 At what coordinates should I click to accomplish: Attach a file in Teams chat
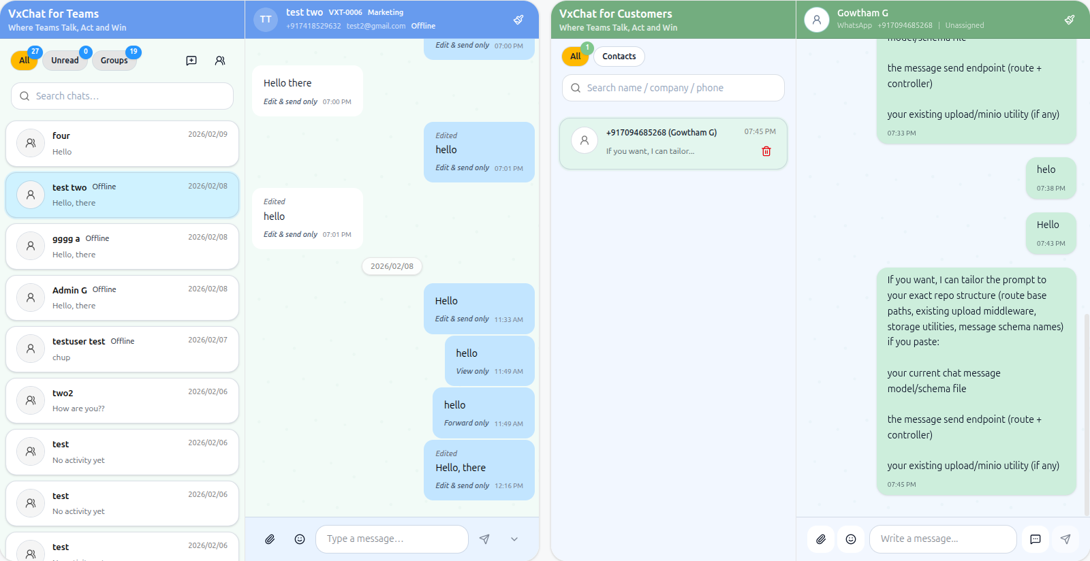270,539
